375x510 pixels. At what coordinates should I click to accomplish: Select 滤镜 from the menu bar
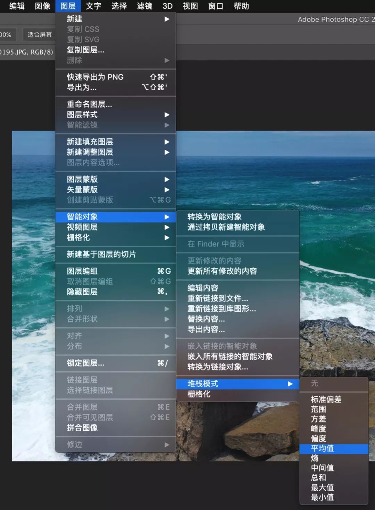[144, 6]
